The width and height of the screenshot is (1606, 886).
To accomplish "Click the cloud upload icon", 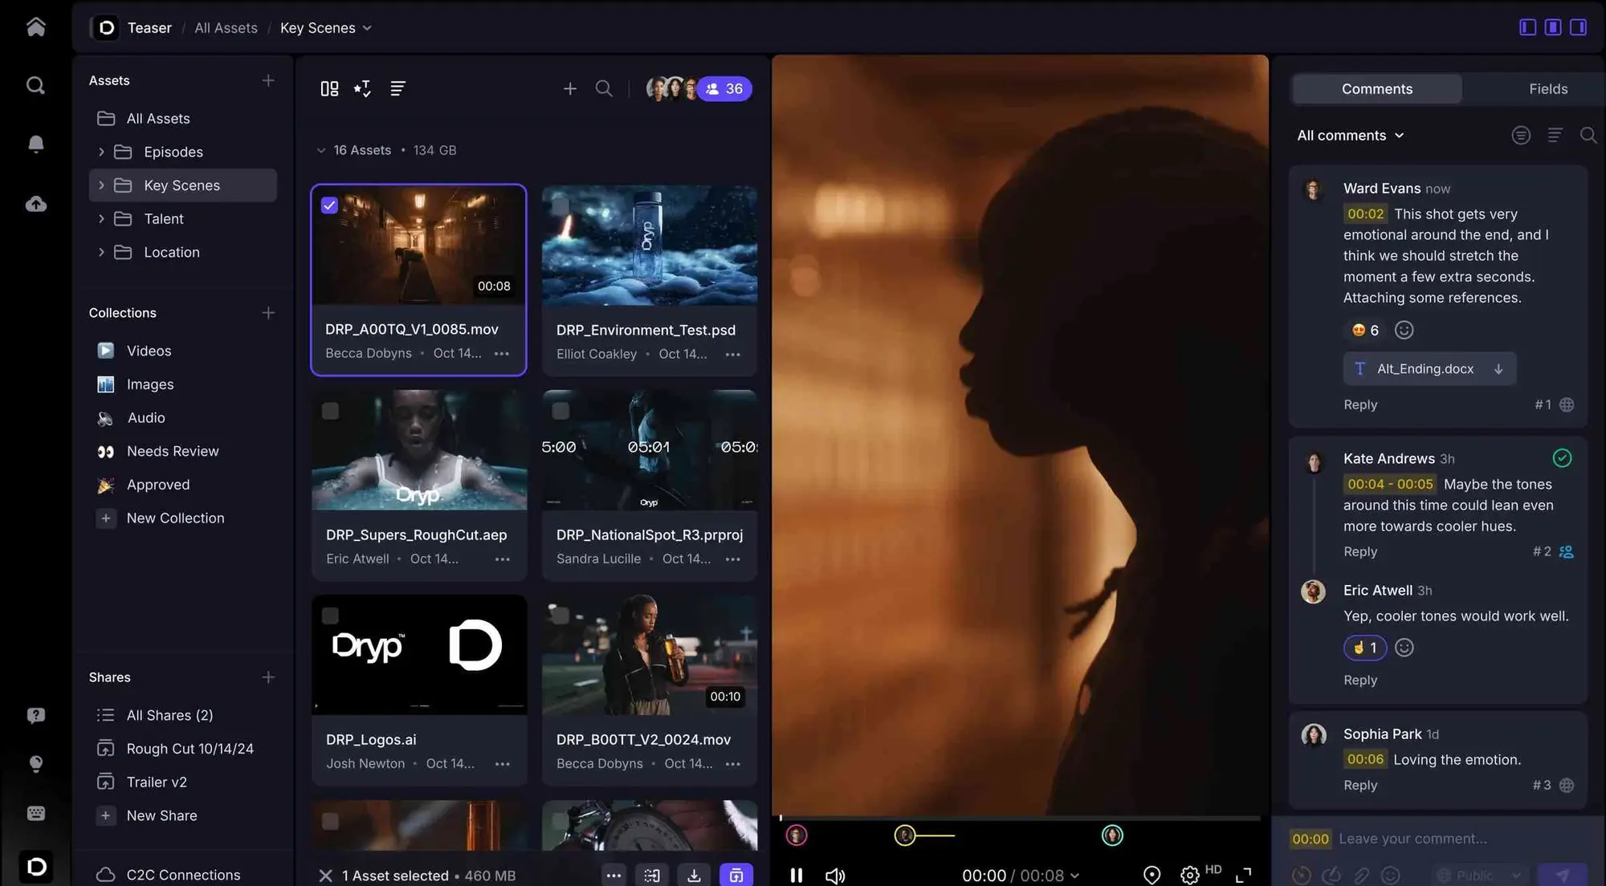I will [x=35, y=204].
